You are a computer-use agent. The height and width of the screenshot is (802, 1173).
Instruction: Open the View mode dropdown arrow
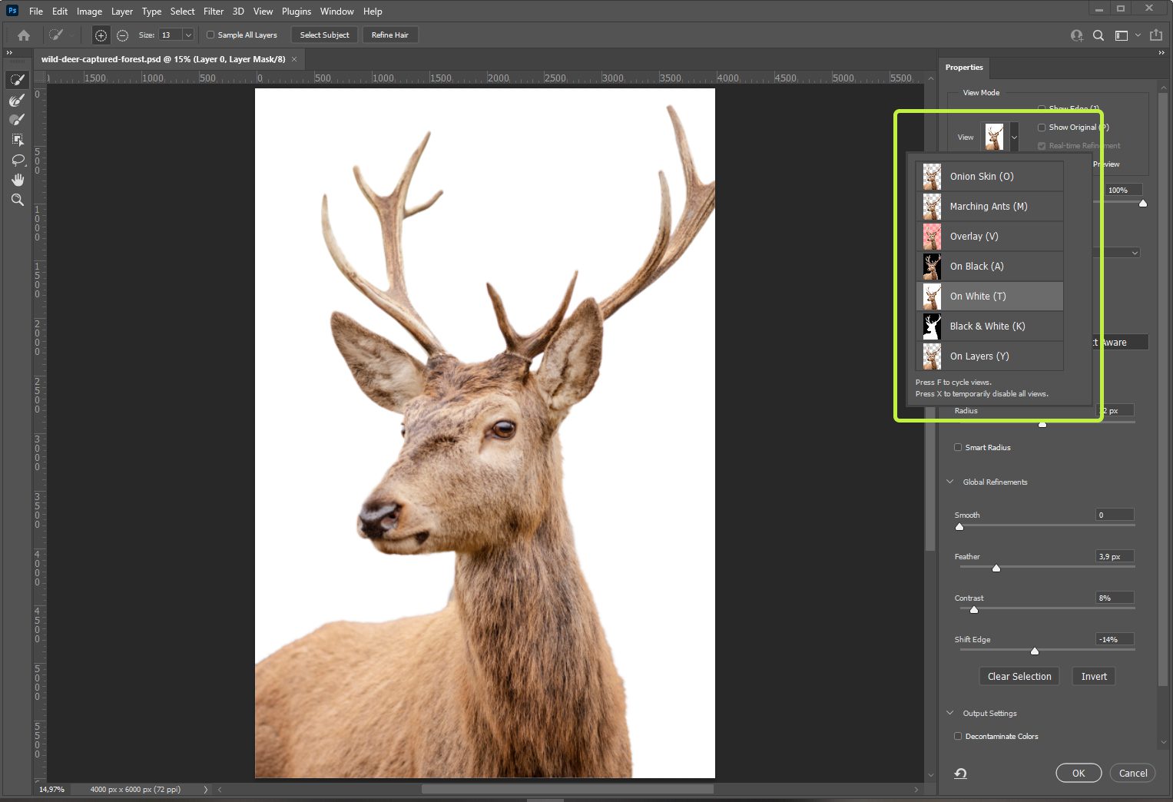[1014, 138]
